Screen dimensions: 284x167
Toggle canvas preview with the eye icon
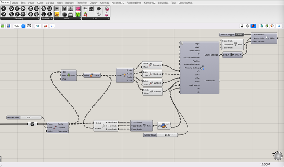pos(38,26)
